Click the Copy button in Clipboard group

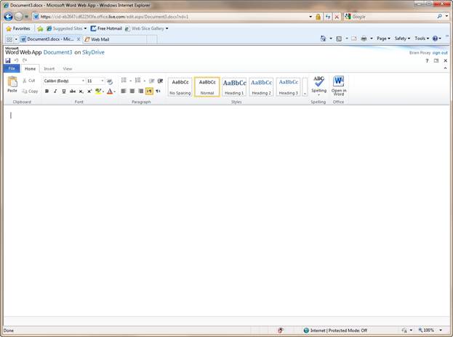[30, 92]
